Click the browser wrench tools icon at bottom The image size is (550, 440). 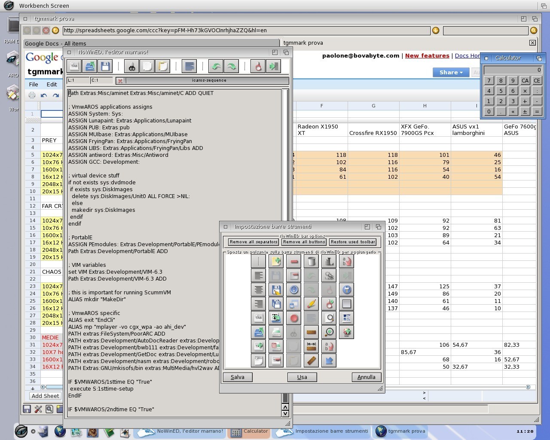tap(38, 409)
